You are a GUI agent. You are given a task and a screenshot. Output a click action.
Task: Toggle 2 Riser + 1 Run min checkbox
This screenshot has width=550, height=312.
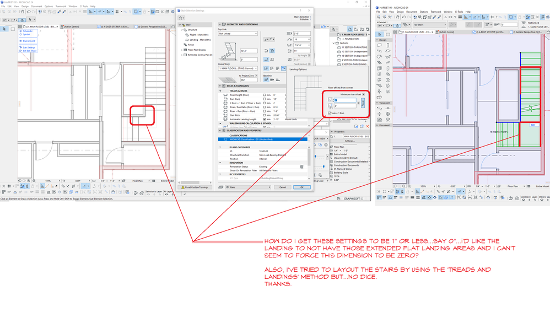(265, 103)
